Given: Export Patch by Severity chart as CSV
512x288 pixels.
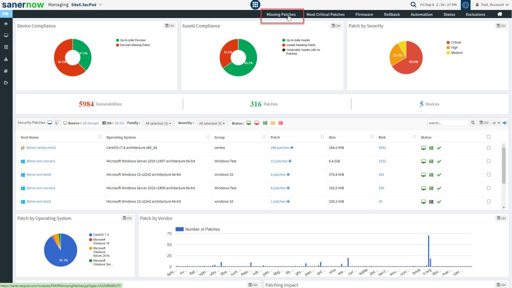Looking at the screenshot, I should [500, 25].
